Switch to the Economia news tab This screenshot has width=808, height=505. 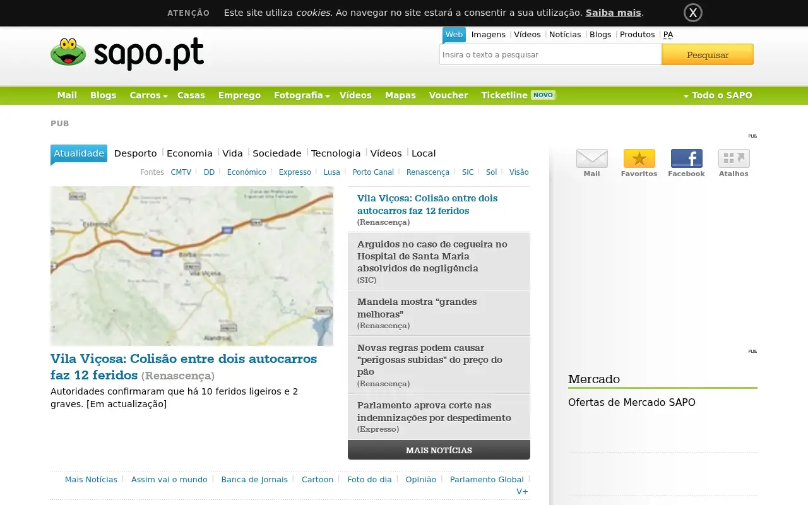pyautogui.click(x=189, y=153)
